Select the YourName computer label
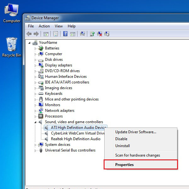Image resolution: width=189 pixels, height=189 pixels. point(48,43)
